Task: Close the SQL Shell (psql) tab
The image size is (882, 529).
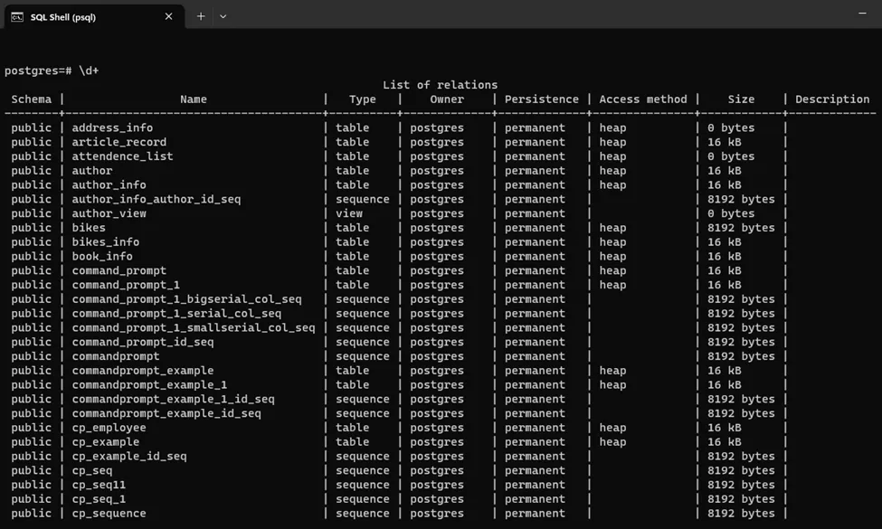Action: pyautogui.click(x=168, y=16)
